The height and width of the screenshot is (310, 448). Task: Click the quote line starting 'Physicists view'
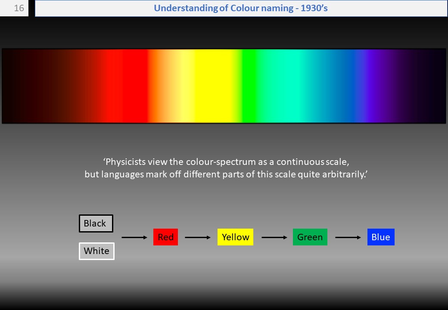[x=226, y=162]
